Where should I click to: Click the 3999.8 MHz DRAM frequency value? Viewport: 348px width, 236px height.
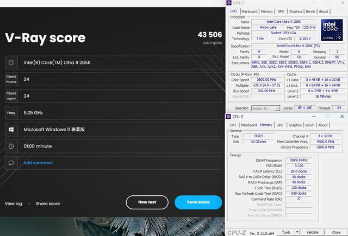pos(299,160)
